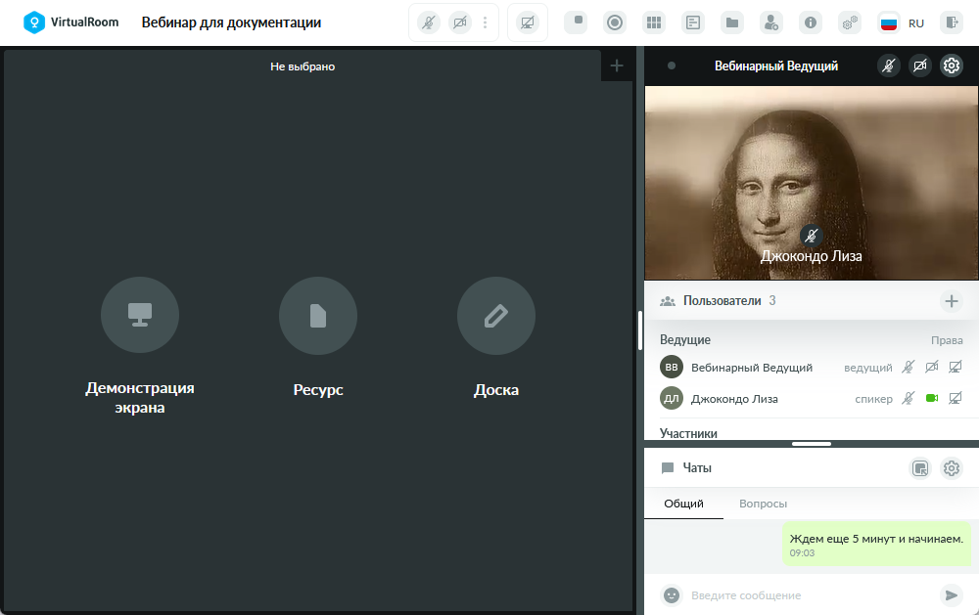Add a new content tab with plus
The image size is (979, 615).
[617, 66]
